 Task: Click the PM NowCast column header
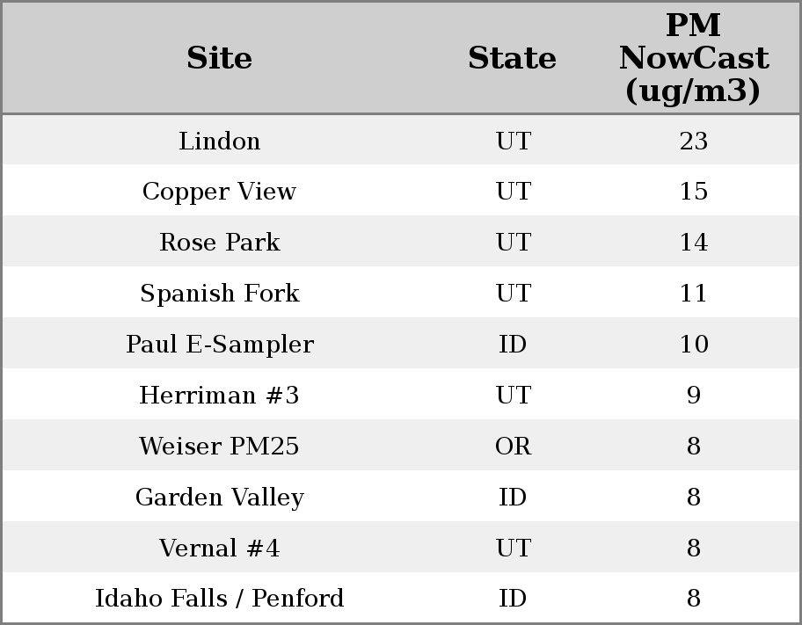pos(693,58)
